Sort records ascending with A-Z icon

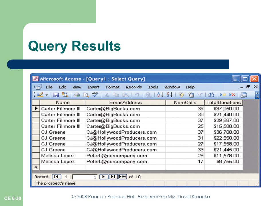(160, 95)
